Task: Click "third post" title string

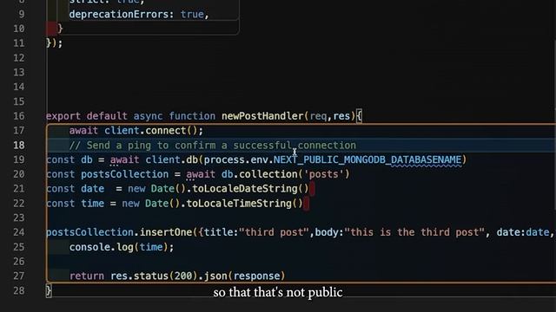Action: 275,232
